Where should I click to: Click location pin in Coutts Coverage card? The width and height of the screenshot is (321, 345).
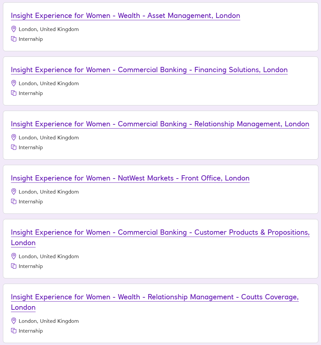14,321
